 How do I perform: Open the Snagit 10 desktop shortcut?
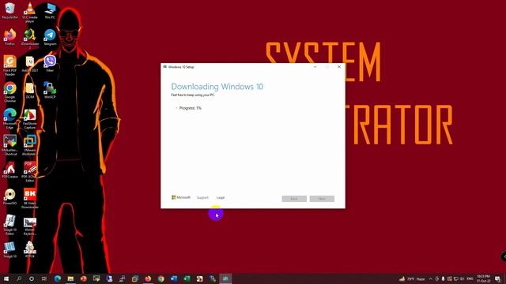click(9, 250)
